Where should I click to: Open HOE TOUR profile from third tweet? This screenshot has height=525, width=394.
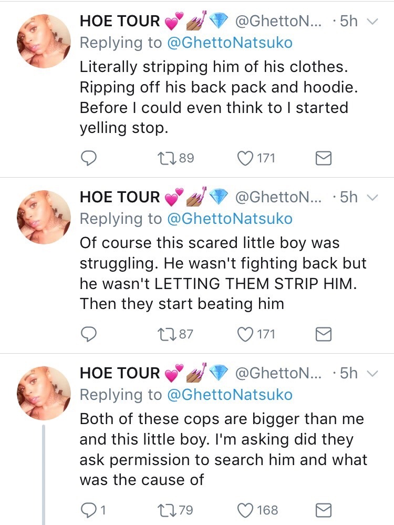(120, 374)
